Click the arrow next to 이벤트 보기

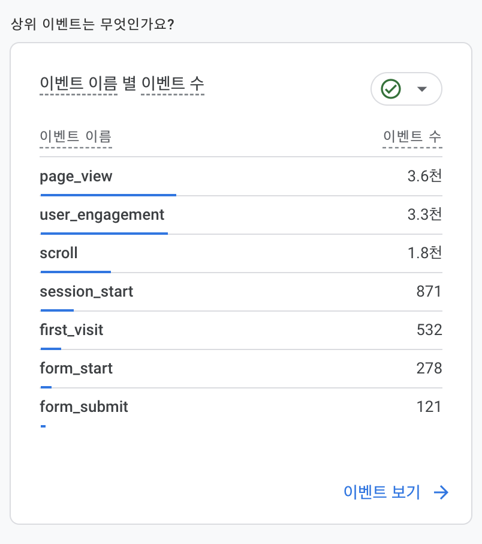[x=441, y=492]
